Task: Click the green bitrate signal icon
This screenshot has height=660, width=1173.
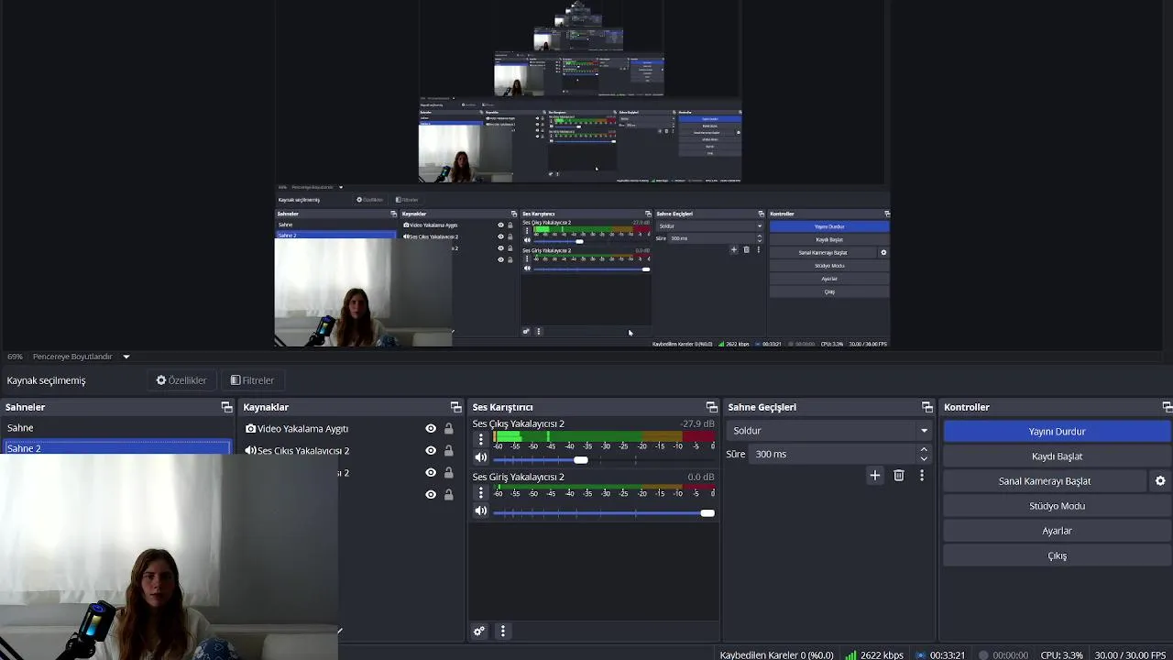Action: coord(850,654)
